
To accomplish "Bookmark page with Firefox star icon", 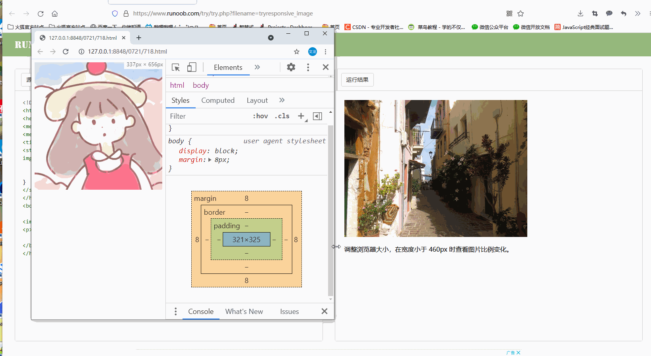I will [521, 13].
